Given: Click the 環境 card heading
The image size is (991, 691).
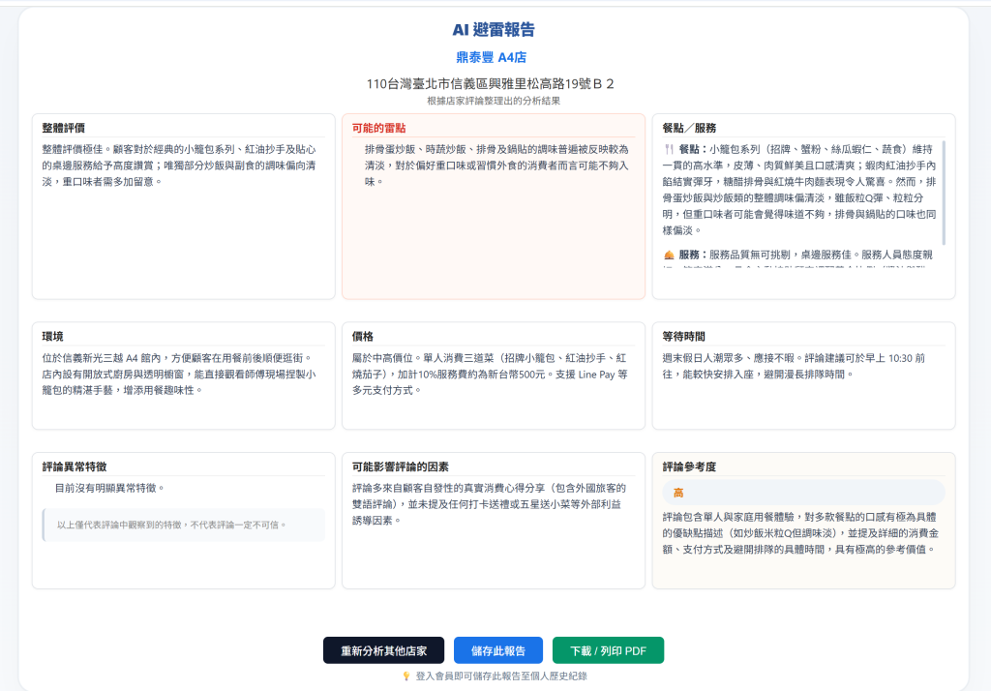Looking at the screenshot, I should click(x=52, y=337).
